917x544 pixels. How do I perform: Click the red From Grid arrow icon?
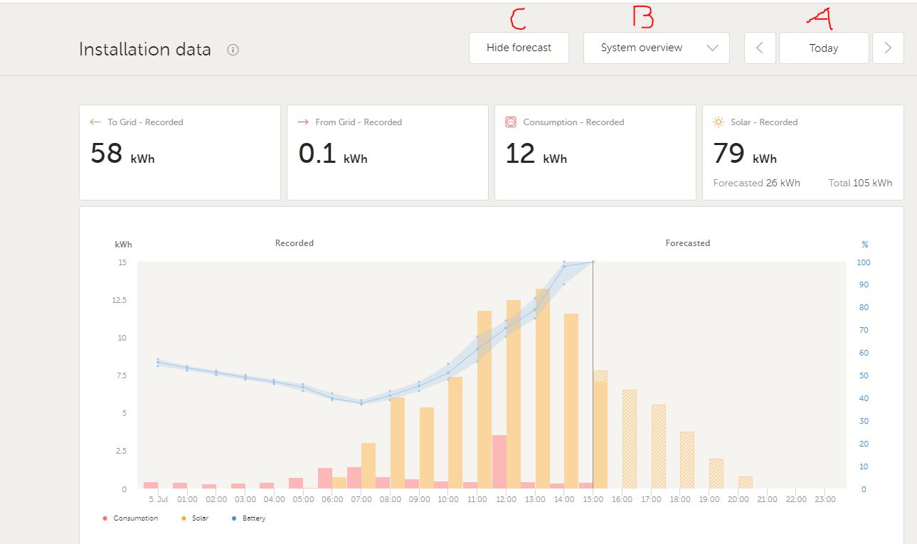(x=303, y=122)
